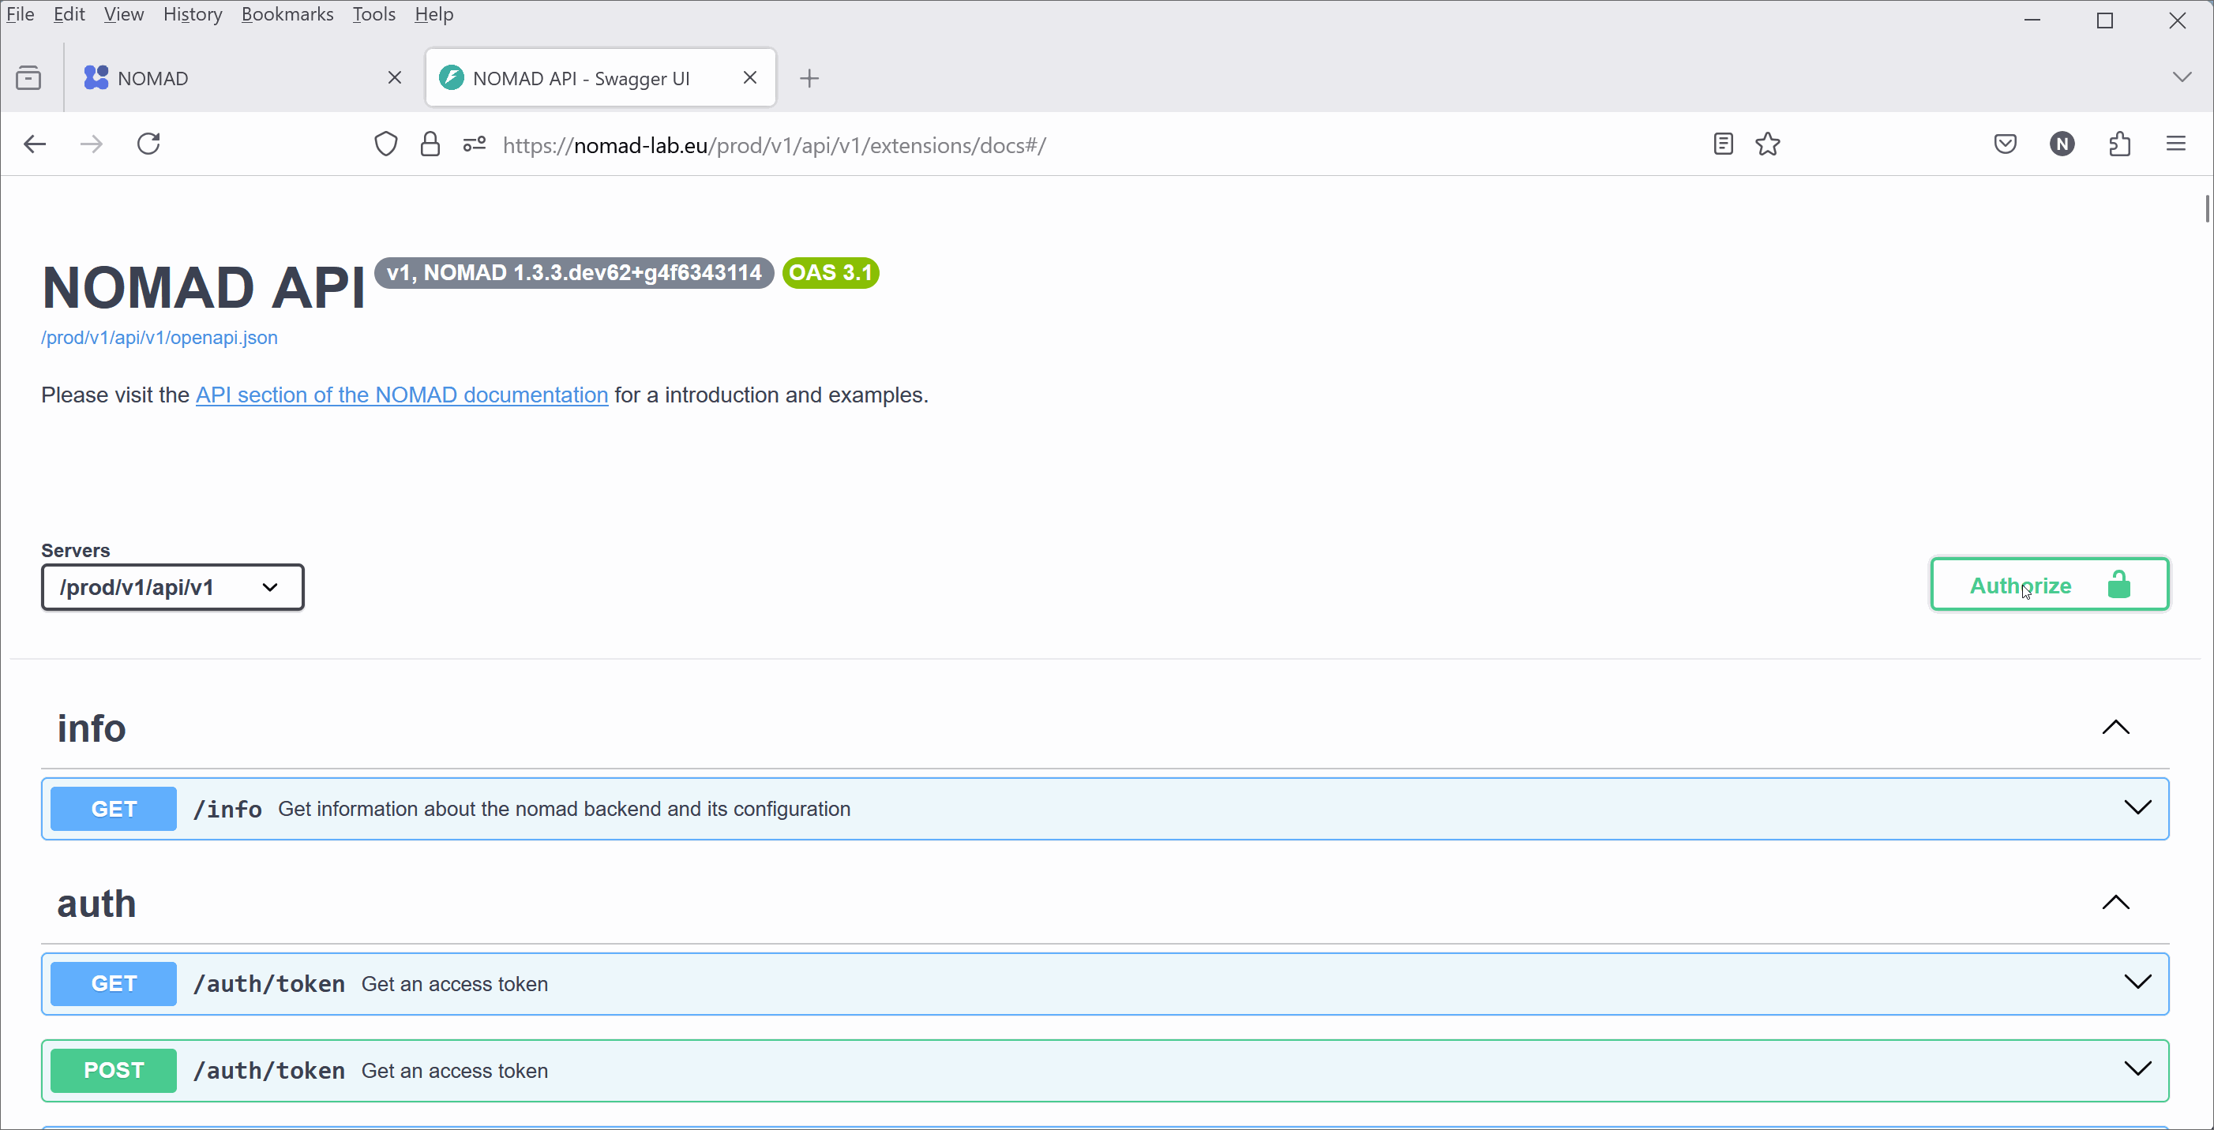
Task: Reload the current page
Action: (x=148, y=144)
